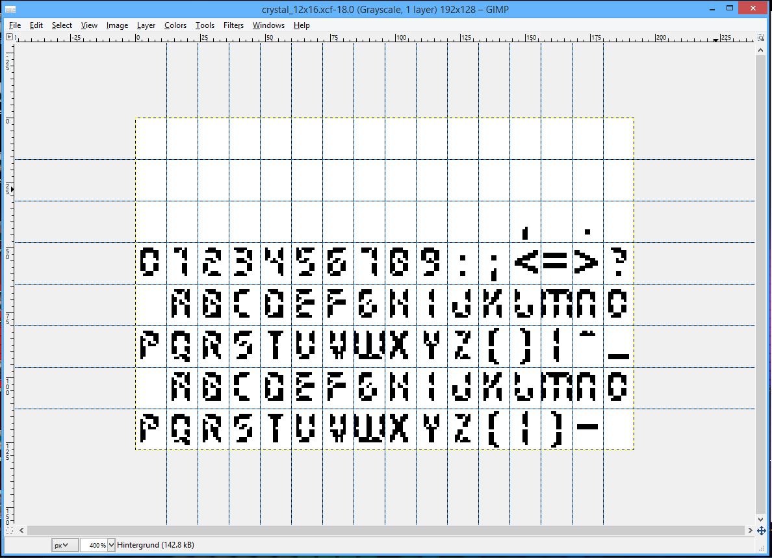Viewport: 772px width, 558px height.
Task: Open the File menu
Action: tap(15, 25)
